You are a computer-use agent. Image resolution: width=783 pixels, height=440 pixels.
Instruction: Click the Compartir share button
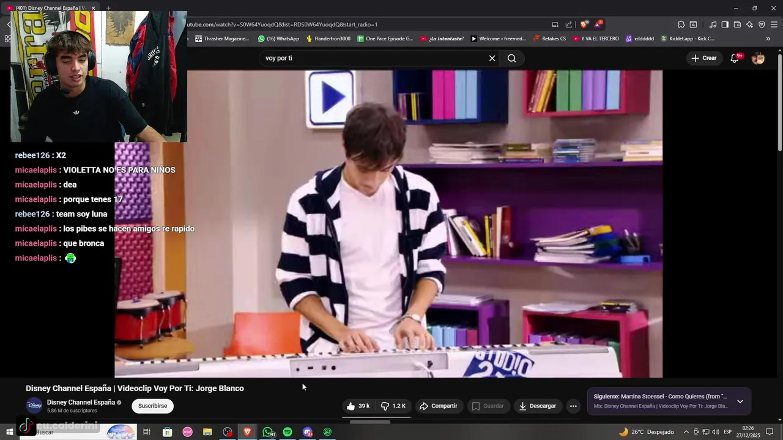tap(439, 406)
